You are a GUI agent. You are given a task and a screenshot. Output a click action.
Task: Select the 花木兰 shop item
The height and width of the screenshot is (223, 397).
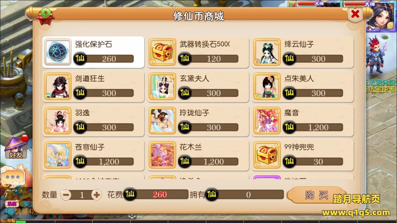198,155
